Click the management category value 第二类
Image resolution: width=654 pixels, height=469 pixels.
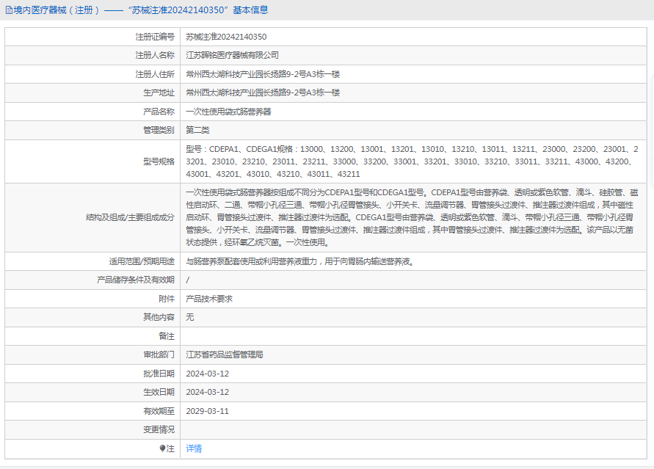point(197,130)
